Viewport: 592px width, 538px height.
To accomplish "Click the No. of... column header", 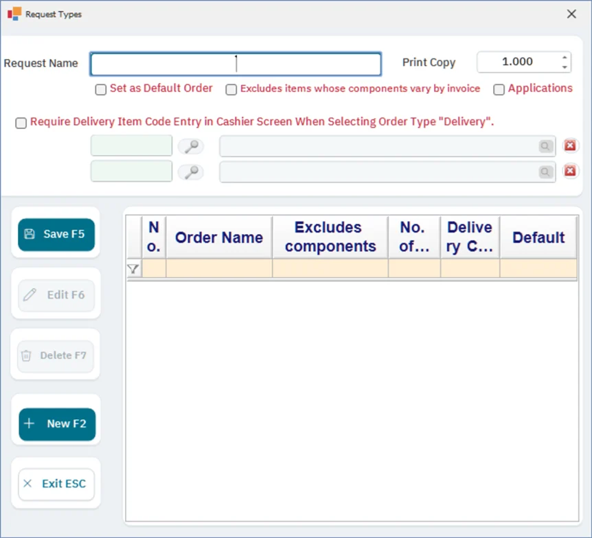I will (x=414, y=237).
